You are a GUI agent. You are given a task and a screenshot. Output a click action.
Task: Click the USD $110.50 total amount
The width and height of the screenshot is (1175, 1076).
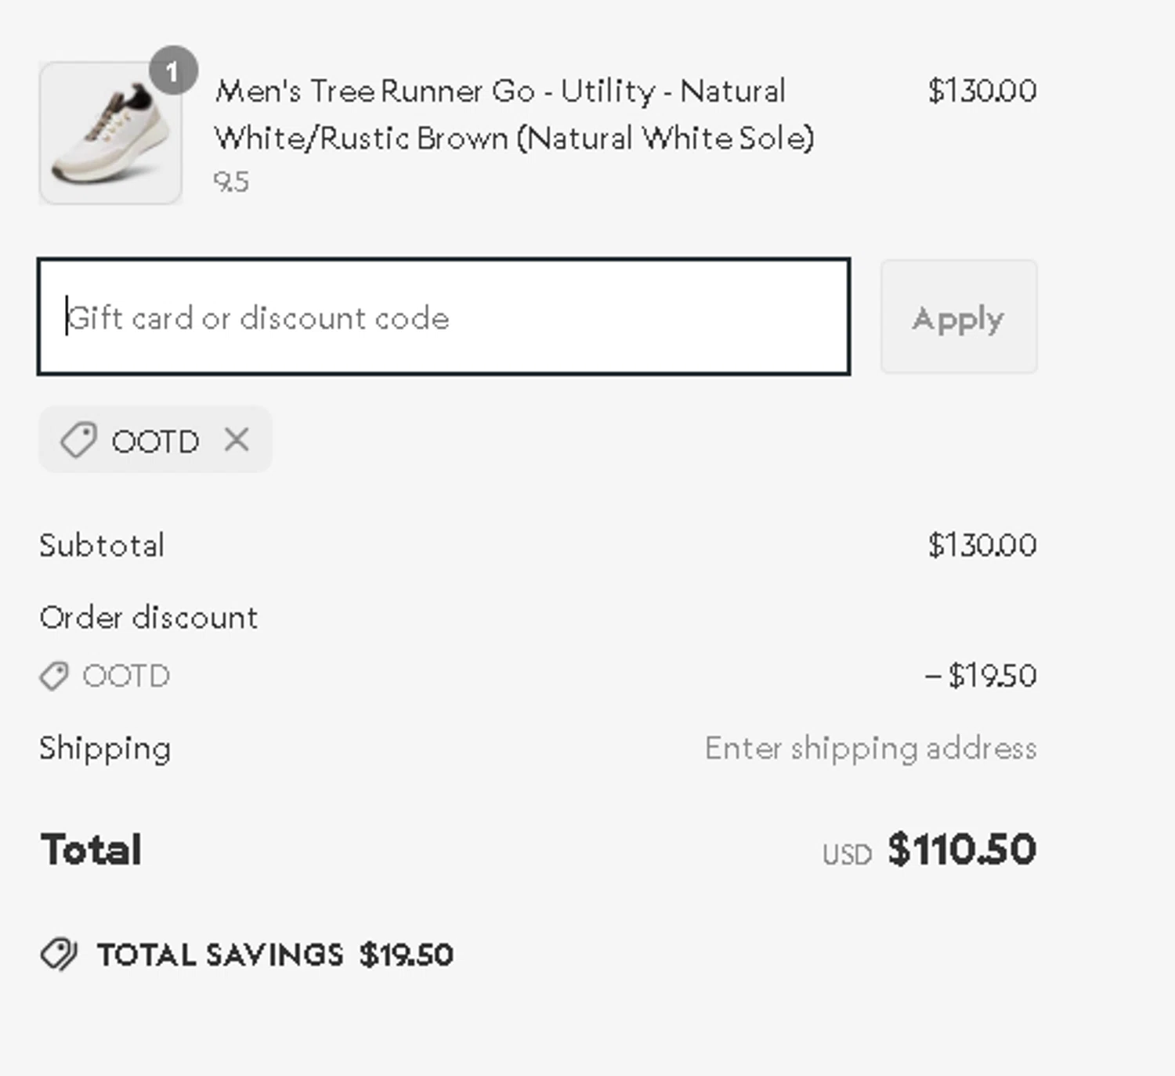pyautogui.click(x=961, y=850)
